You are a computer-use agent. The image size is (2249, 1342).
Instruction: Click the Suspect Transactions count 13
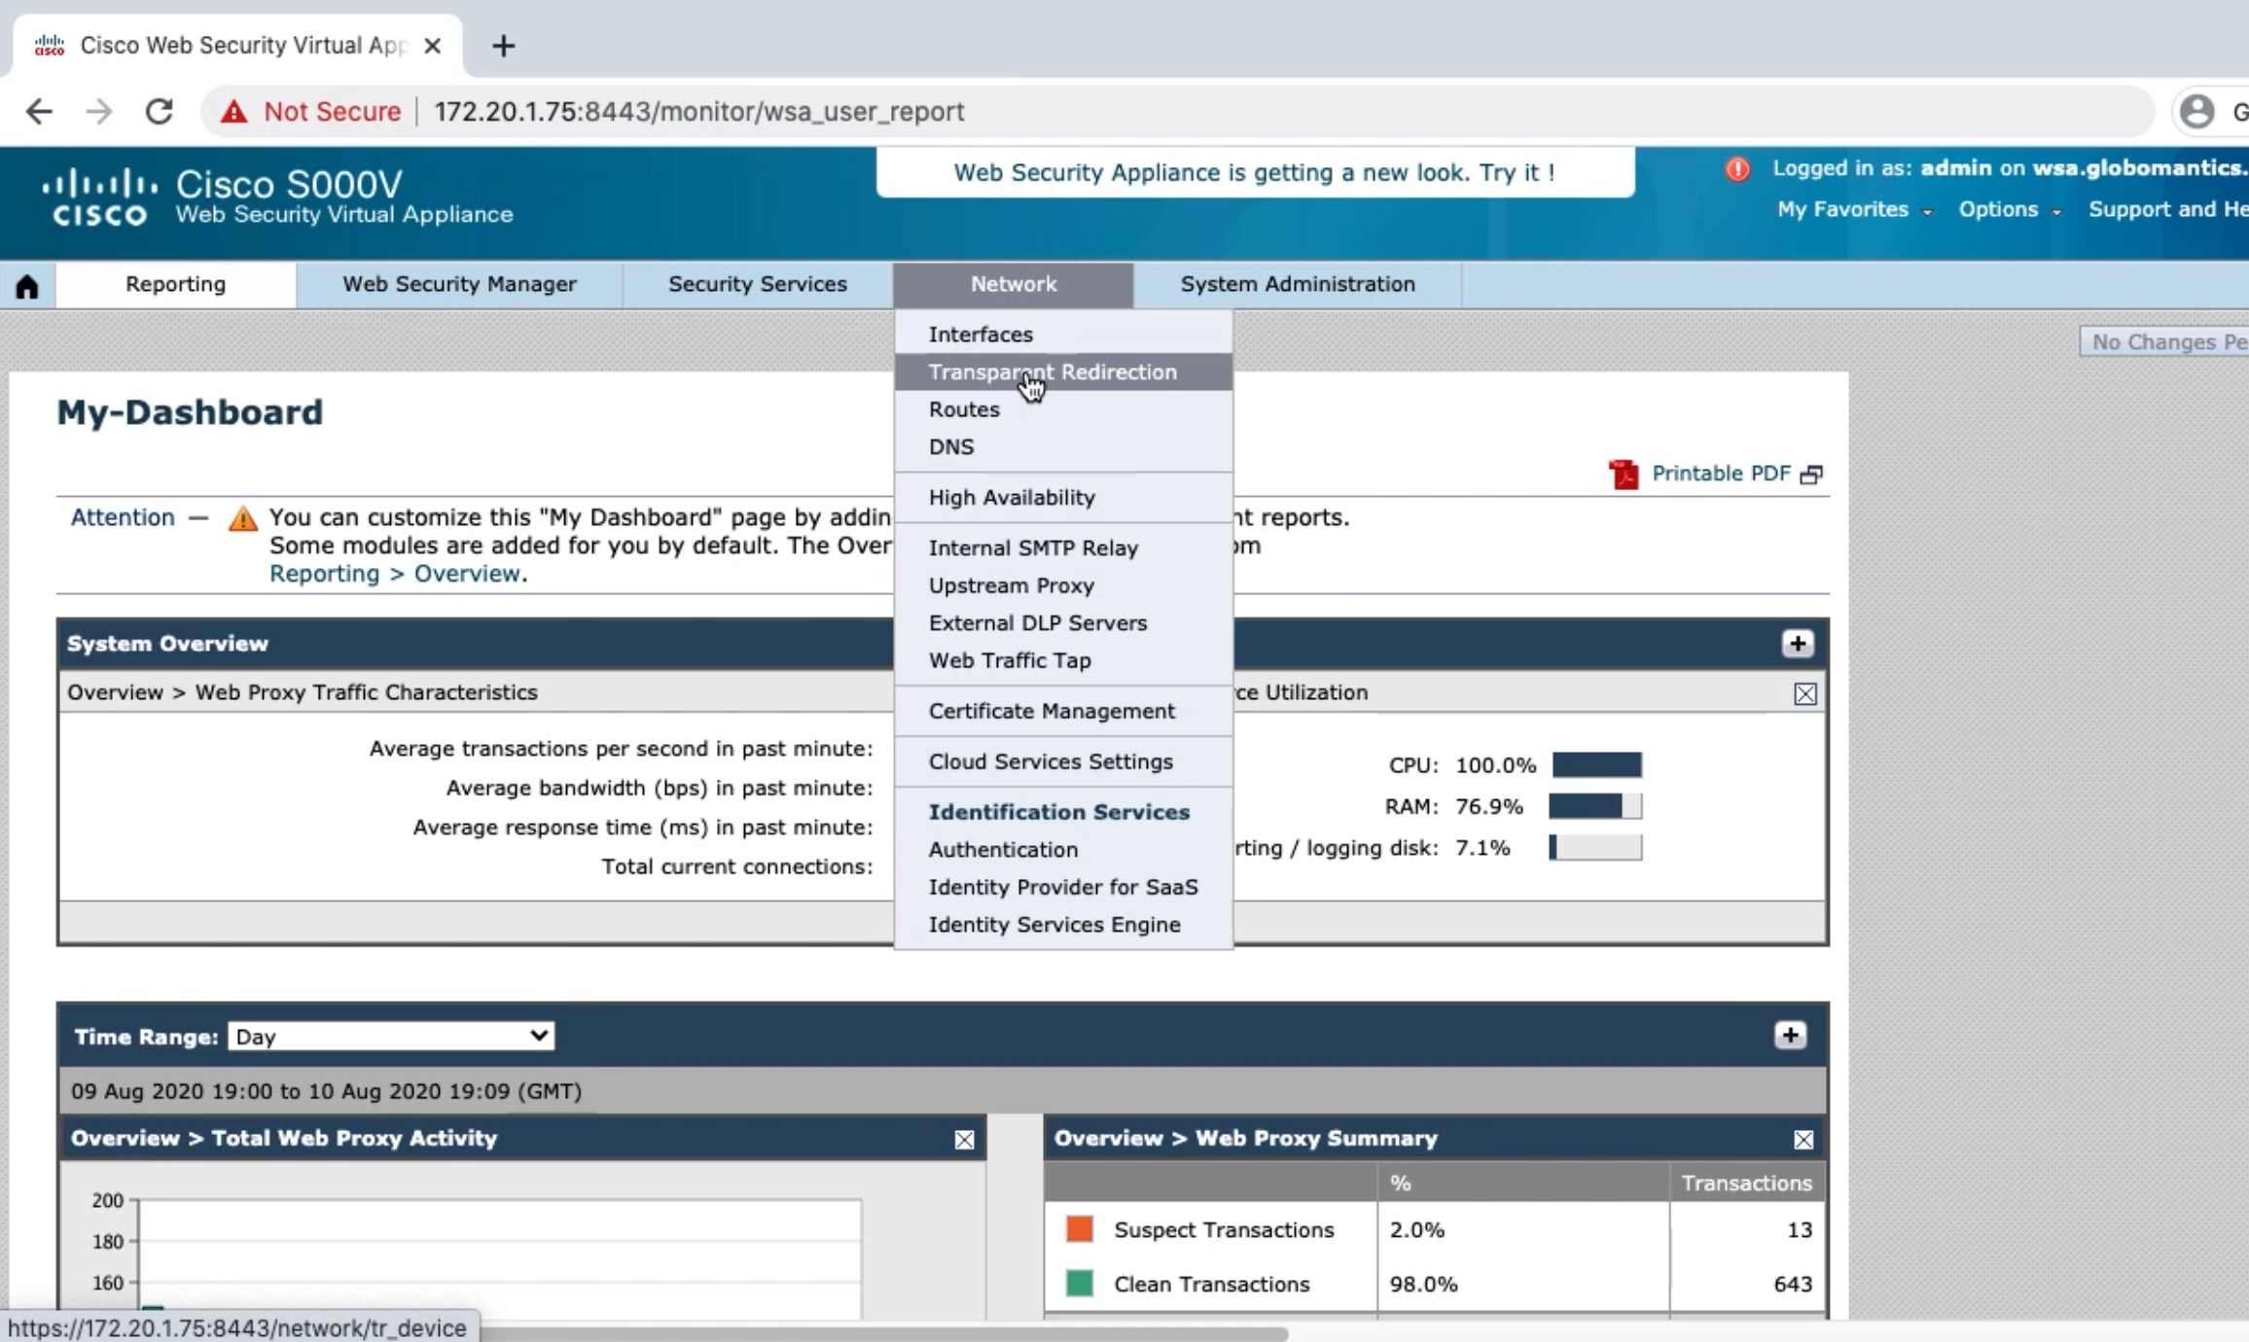click(x=1800, y=1230)
